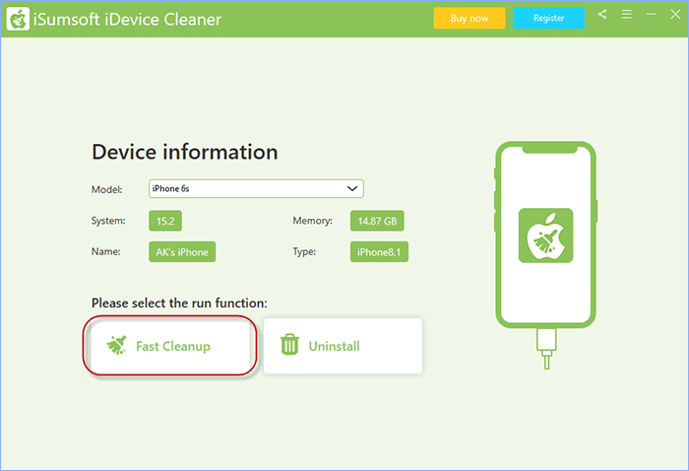Close the iDevice Cleaner window
Viewport: 689px width, 471px height.
(x=675, y=15)
